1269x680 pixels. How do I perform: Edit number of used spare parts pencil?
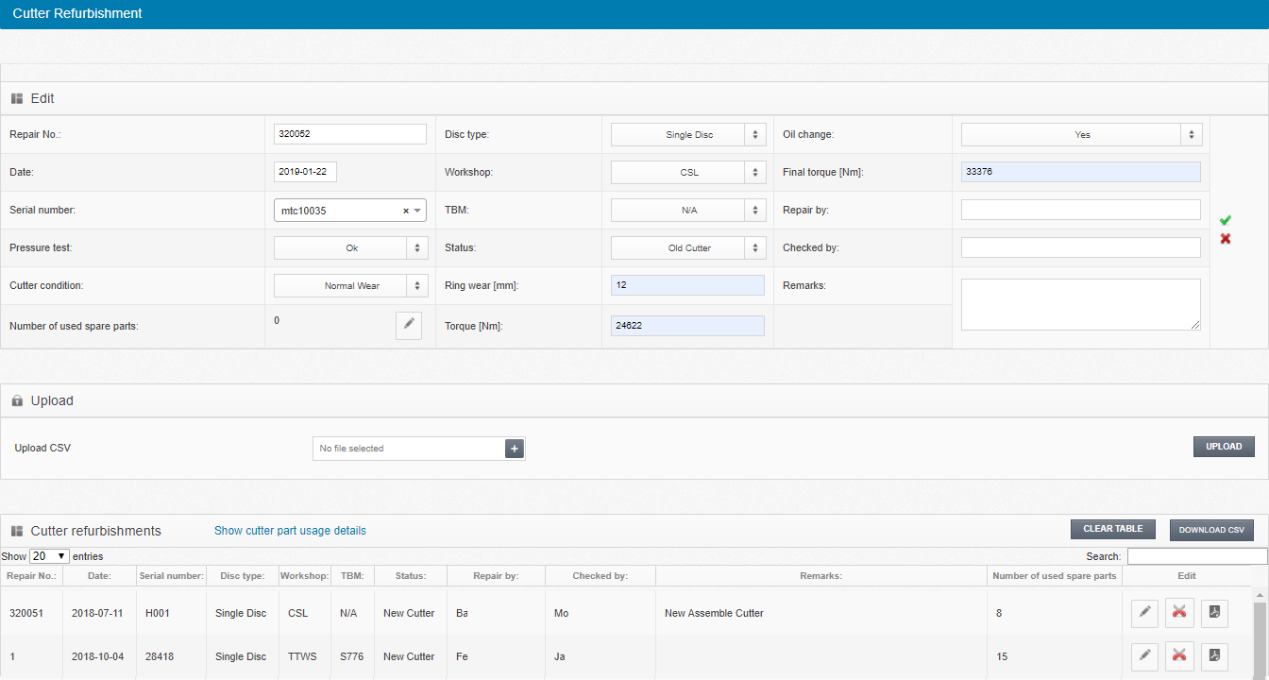click(408, 324)
